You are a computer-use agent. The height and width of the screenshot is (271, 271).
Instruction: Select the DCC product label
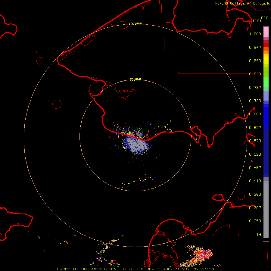click(264, 18)
